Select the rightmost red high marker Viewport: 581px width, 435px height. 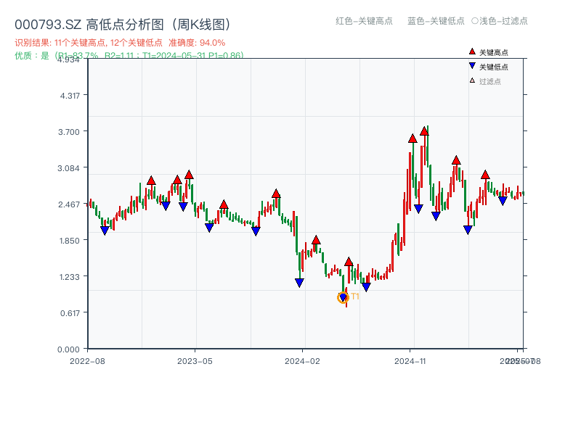point(485,175)
